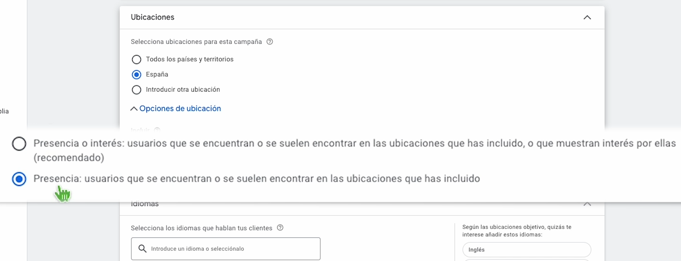This screenshot has width=681, height=261.
Task: Add the suggested Inglés language chip
Action: (x=526, y=250)
